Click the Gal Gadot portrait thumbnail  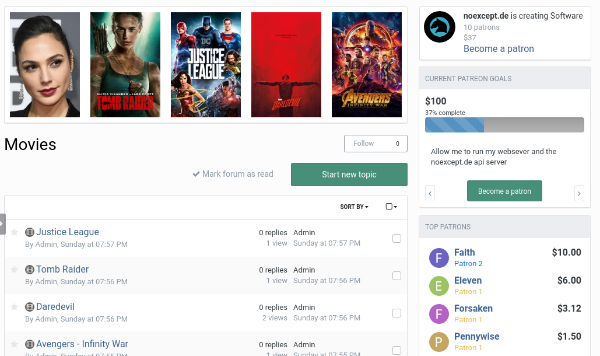45,65
